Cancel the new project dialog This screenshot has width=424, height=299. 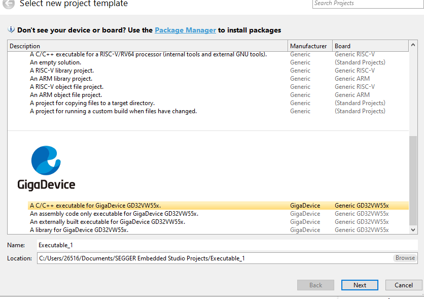(403, 285)
